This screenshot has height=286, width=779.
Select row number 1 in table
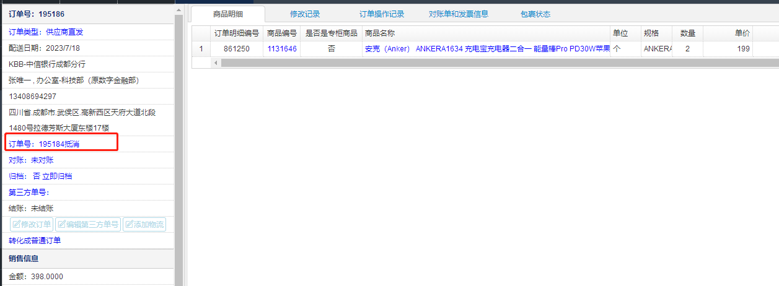pyautogui.click(x=201, y=48)
